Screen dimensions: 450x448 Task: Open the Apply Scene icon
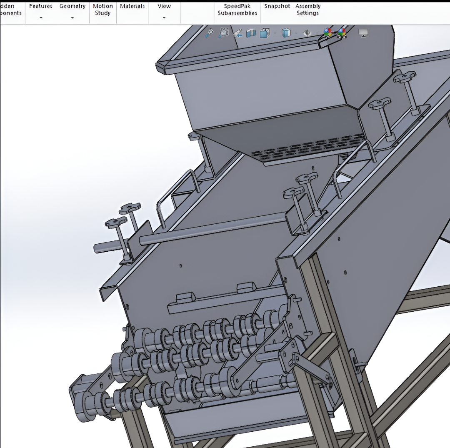342,33
